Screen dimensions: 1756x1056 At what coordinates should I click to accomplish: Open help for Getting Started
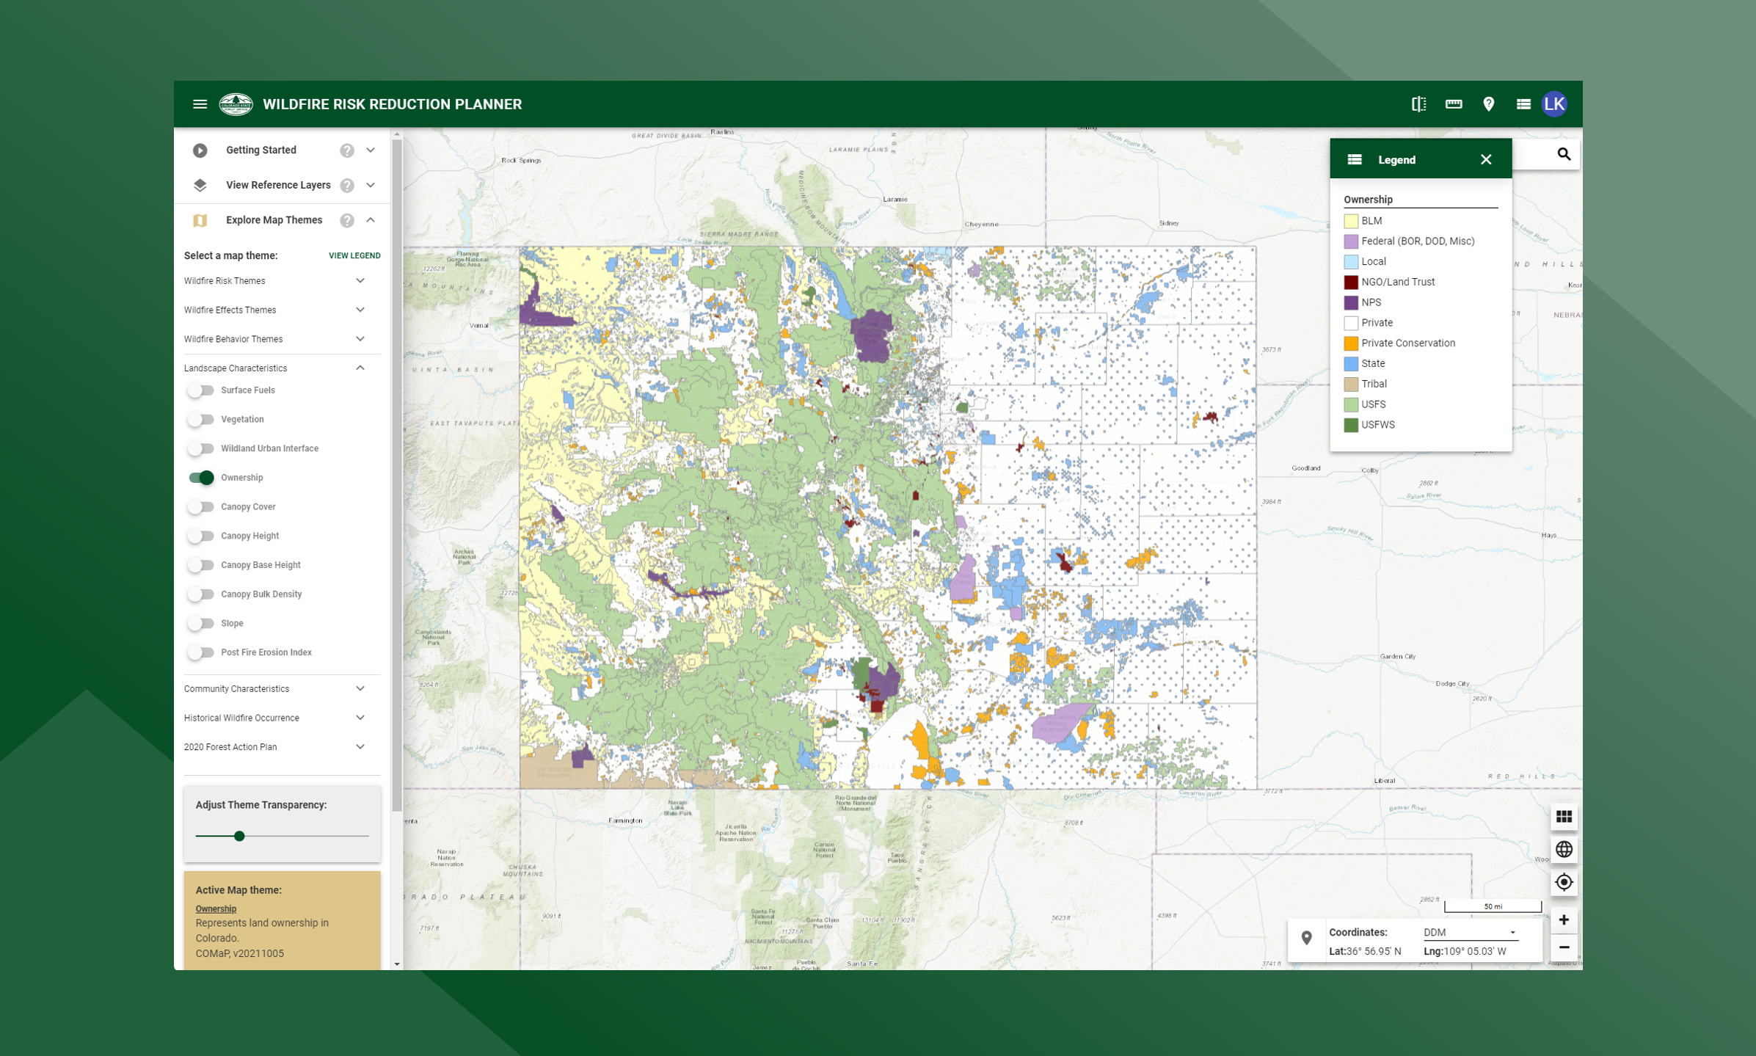tap(347, 150)
